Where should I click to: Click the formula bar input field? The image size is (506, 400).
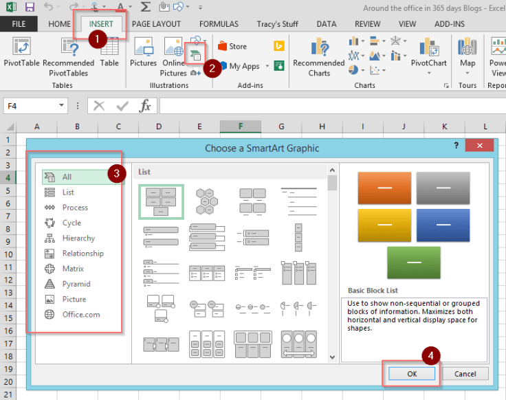(x=330, y=106)
